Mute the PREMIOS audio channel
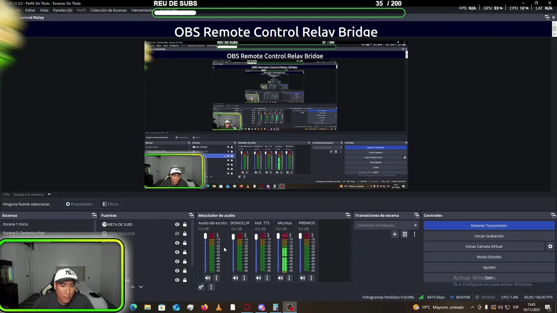This screenshot has height=313, width=557. (302, 278)
